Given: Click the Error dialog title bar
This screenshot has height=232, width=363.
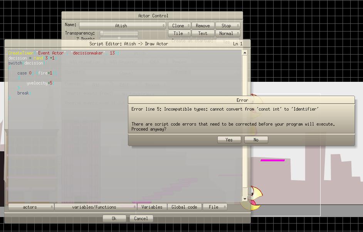Looking at the screenshot, I should click(242, 100).
